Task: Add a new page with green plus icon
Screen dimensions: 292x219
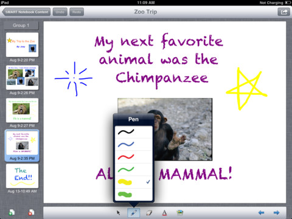Action: pos(12,212)
